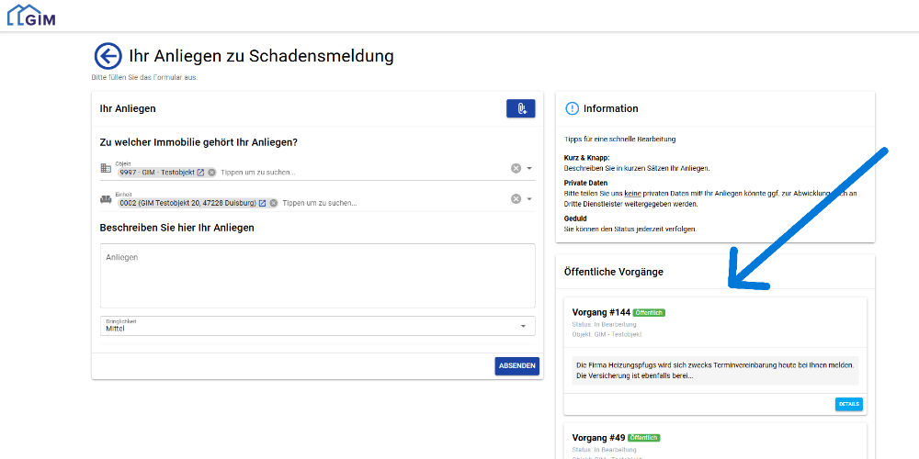Open Details of Vorgang #144
Viewport: 919px width, 459px height.
coord(848,404)
